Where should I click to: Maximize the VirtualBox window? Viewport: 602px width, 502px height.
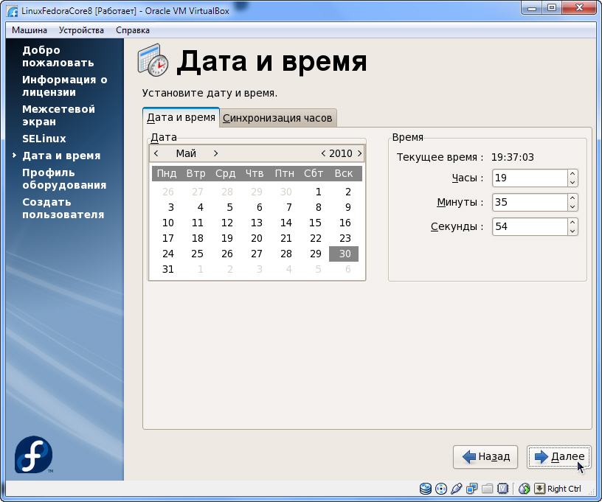[x=552, y=8]
